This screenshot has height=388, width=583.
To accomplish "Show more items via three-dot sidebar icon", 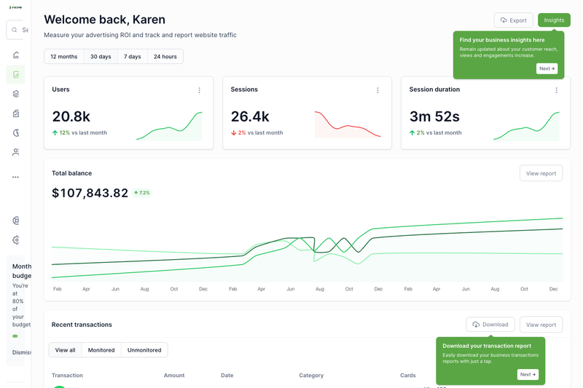I will click(15, 177).
